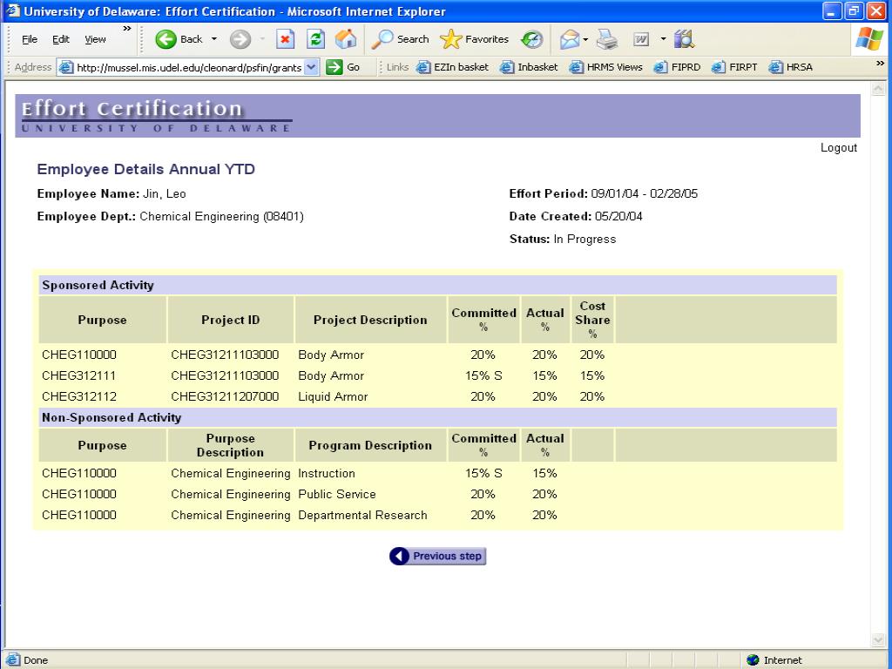Open the View menu

[95, 39]
